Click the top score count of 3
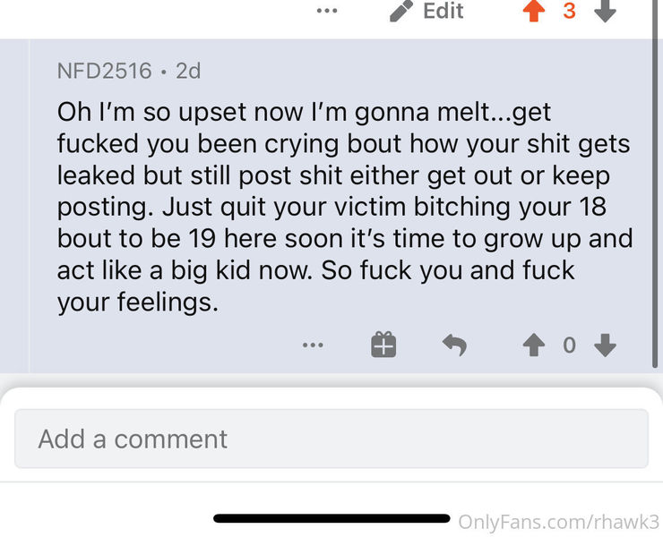Viewport: 663px width, 537px height. 569,12
